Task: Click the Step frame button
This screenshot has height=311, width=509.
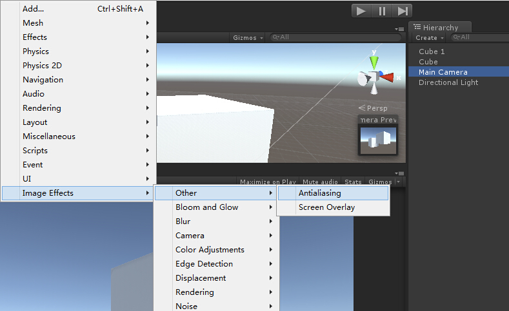Action: tap(402, 11)
